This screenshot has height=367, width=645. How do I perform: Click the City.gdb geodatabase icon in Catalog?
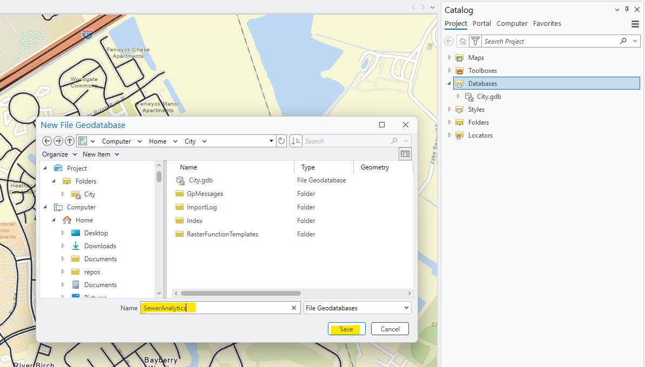click(x=469, y=97)
